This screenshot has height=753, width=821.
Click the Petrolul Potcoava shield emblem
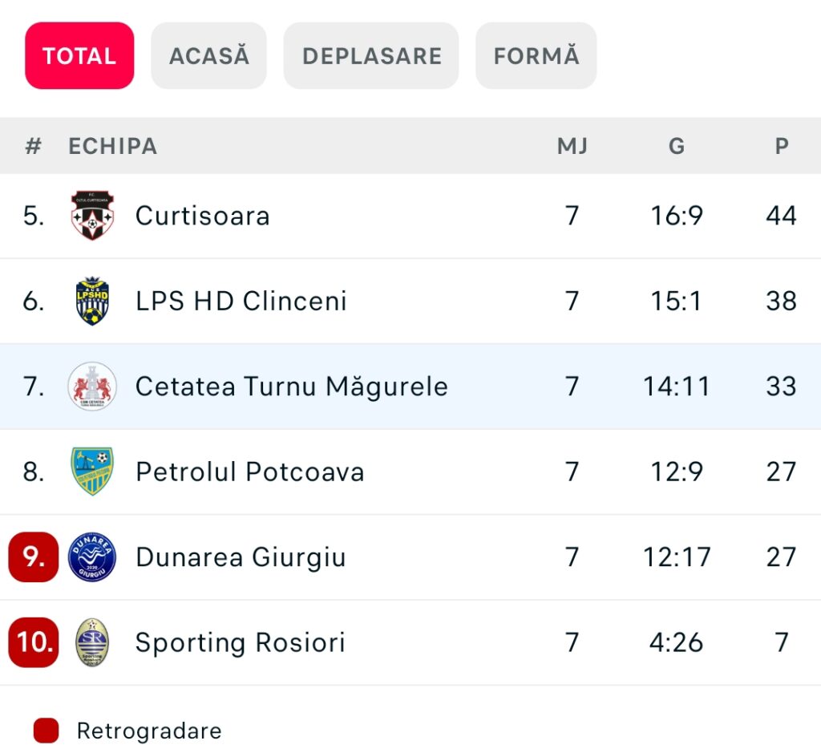(92, 472)
